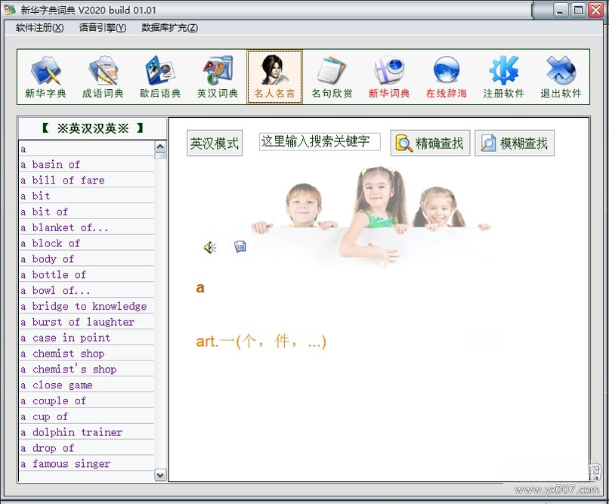Viewport: 609px width, 504px height.
Task: Select "a bowl of..." entry
Action: click(87, 290)
